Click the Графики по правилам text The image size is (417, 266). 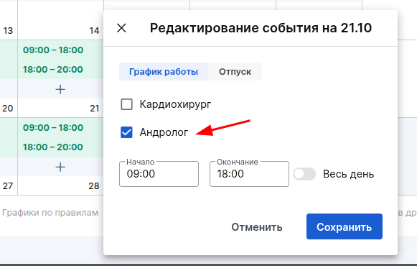point(50,213)
